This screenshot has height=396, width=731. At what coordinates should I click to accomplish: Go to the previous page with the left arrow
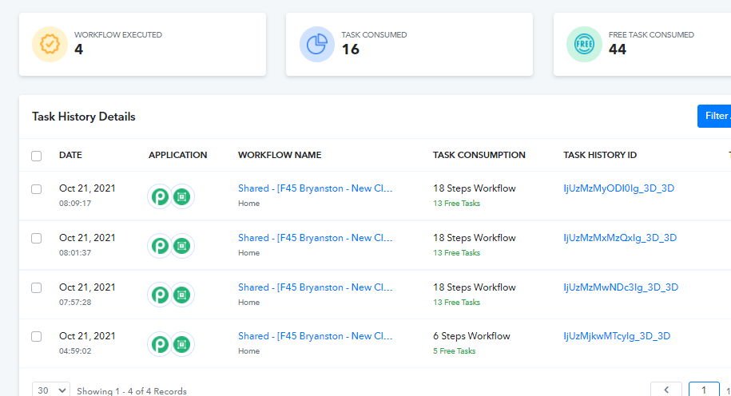coord(666,390)
